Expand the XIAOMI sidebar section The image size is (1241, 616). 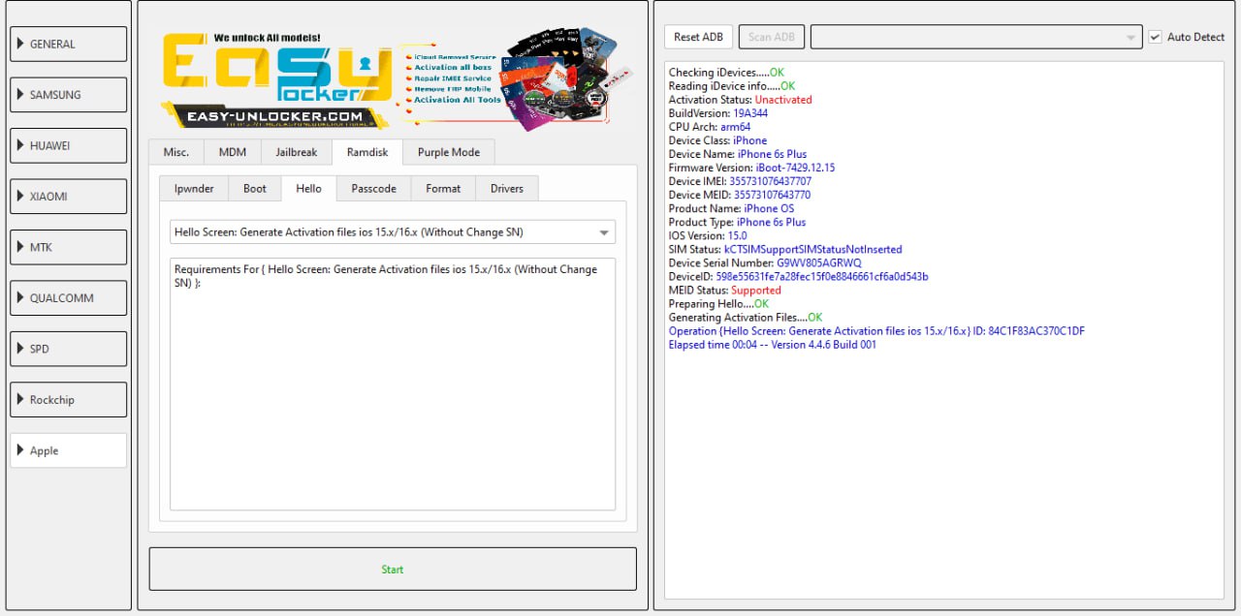click(69, 197)
